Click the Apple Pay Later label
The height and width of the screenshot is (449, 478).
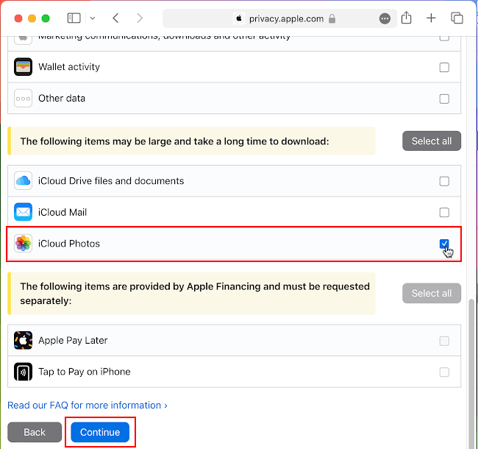[73, 340]
